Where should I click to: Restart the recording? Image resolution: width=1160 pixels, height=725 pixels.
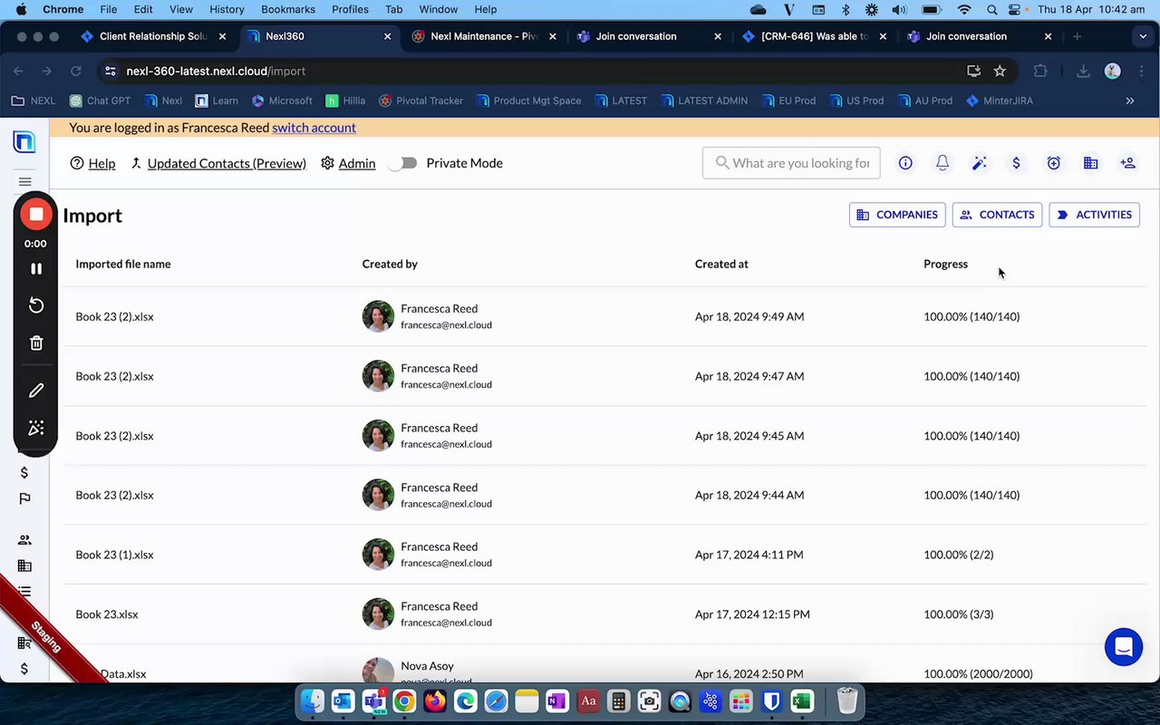click(36, 305)
